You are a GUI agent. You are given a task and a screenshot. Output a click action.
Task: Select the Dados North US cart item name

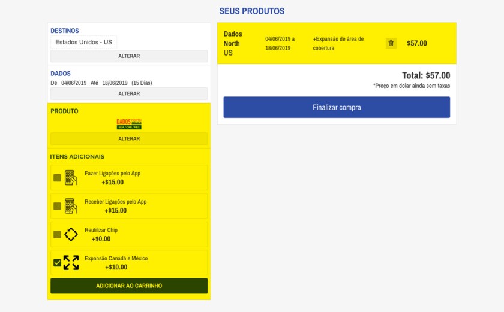click(232, 43)
